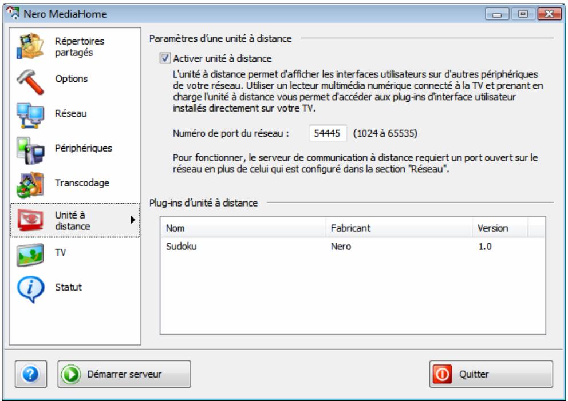Select the Sudoku plug-in row
The width and height of the screenshot is (568, 401).
(x=353, y=247)
